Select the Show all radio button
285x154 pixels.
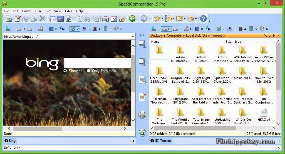pos(65,71)
